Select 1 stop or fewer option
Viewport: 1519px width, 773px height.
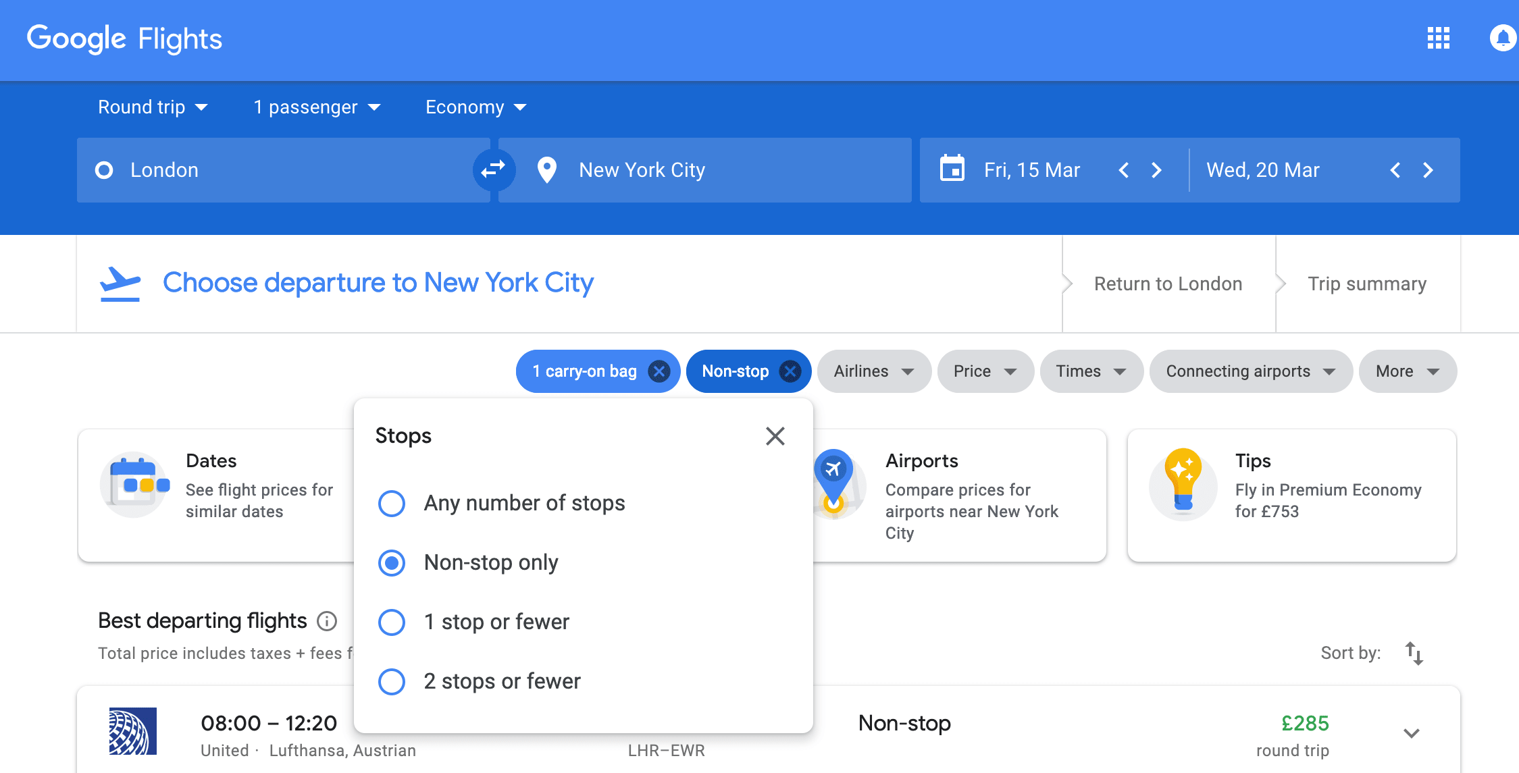(x=392, y=622)
